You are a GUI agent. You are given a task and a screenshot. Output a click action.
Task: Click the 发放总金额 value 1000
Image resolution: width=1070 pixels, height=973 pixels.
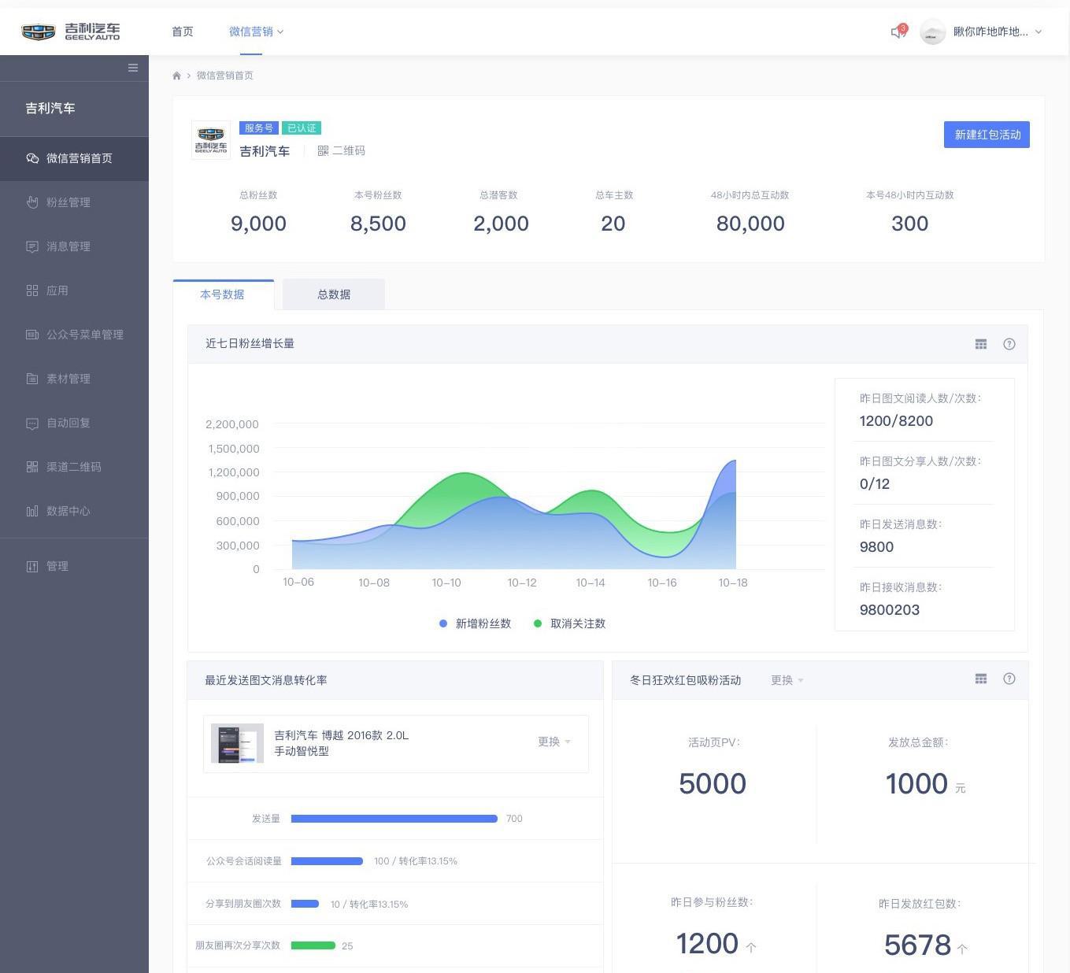916,784
